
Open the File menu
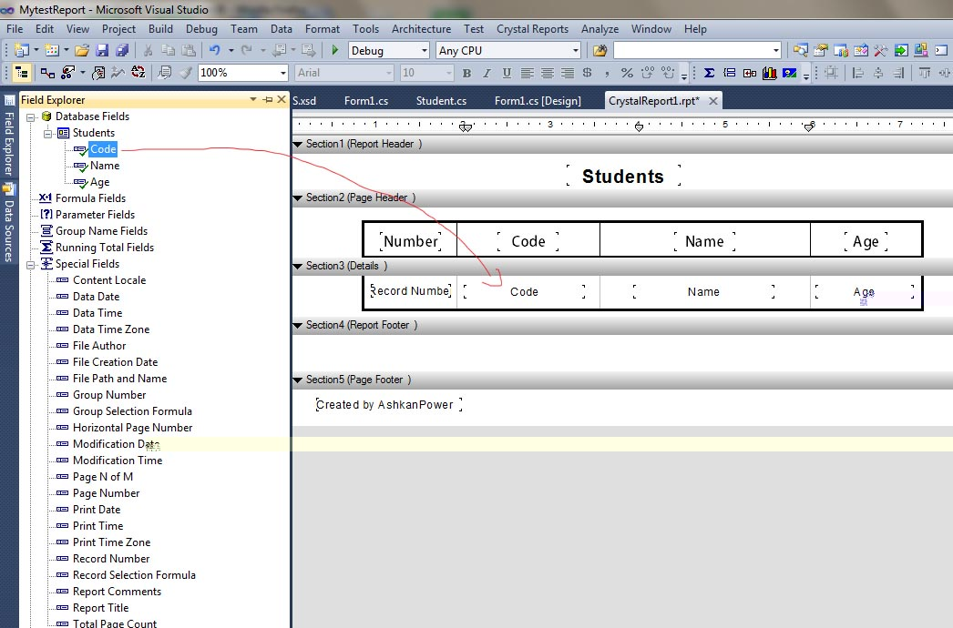point(15,28)
